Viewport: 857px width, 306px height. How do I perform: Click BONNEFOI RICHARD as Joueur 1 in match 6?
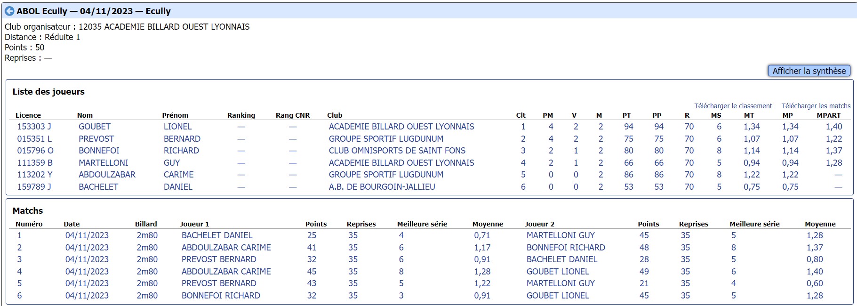(x=221, y=296)
